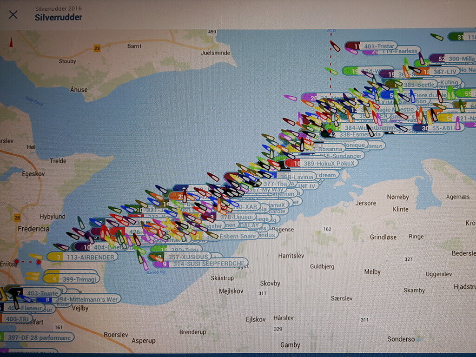Click the yellow boat left of 399-Trimagi
The width and height of the screenshot is (476, 357).
pyautogui.click(x=33, y=276)
